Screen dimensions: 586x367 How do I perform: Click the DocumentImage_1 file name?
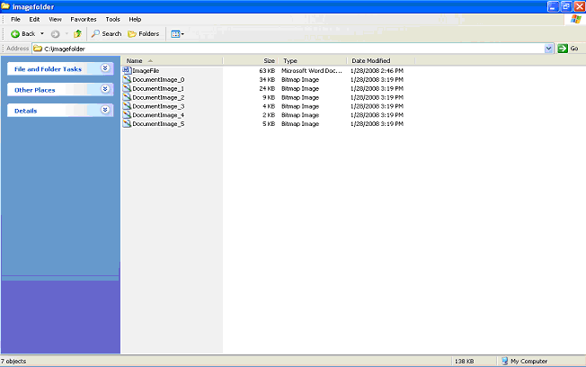158,89
